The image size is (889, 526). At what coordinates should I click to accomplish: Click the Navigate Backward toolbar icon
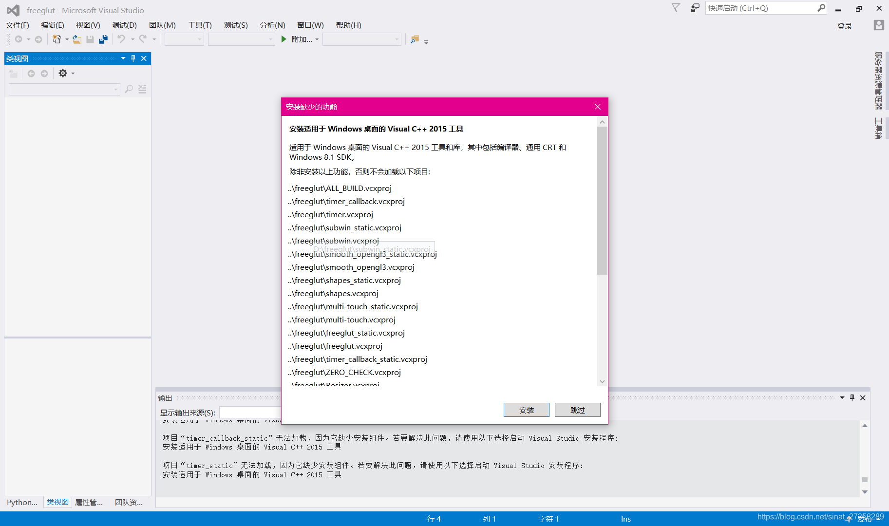pyautogui.click(x=19, y=39)
